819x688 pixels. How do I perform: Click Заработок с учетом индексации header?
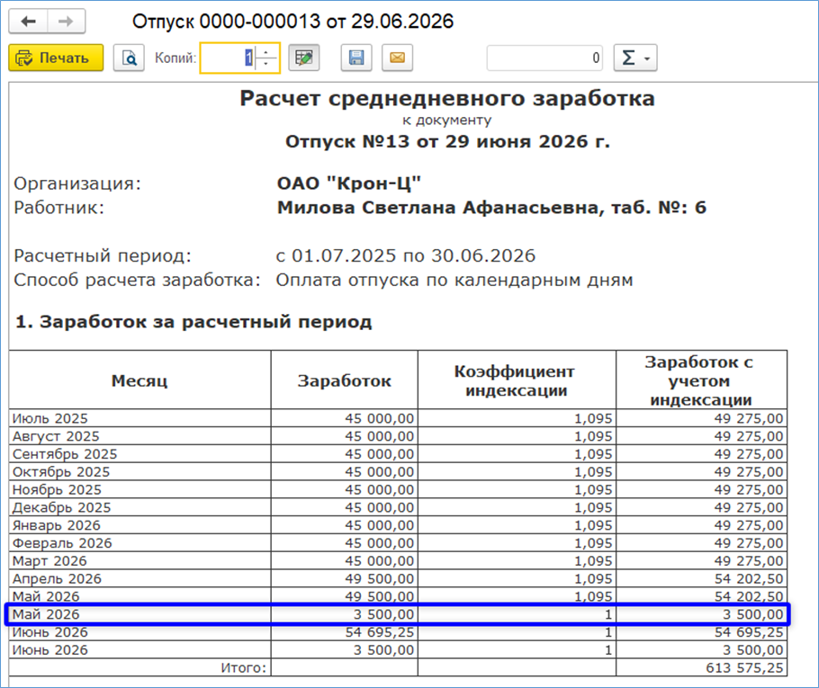point(701,380)
